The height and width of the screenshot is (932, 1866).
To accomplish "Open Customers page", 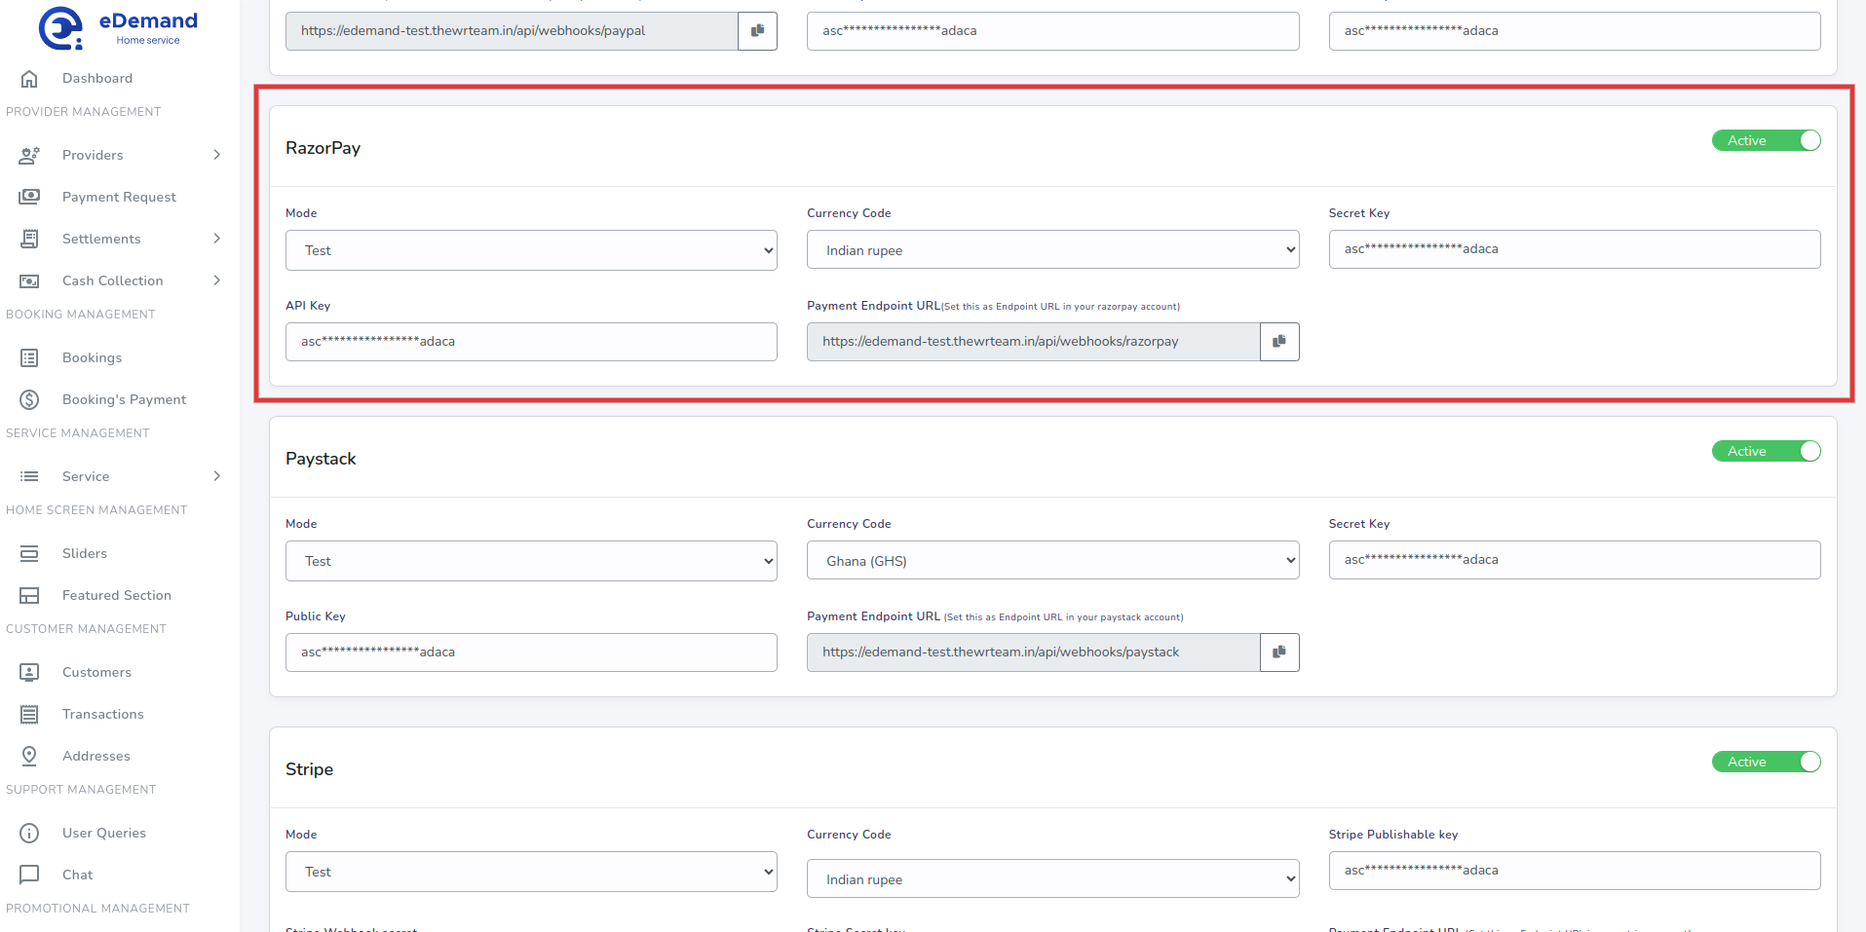I will coord(96,672).
